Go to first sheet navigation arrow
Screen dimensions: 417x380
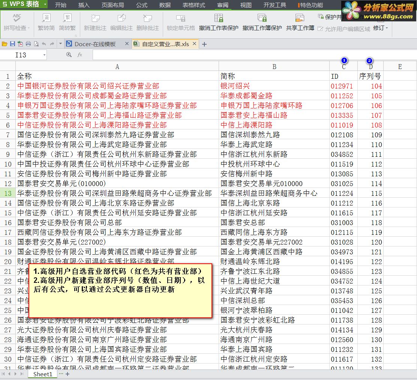click(x=3, y=374)
